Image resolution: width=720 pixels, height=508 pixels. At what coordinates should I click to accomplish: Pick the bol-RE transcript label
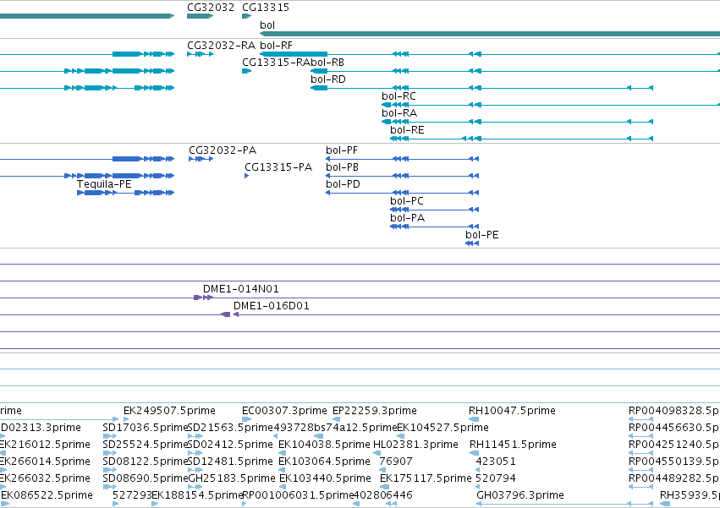click(x=407, y=130)
